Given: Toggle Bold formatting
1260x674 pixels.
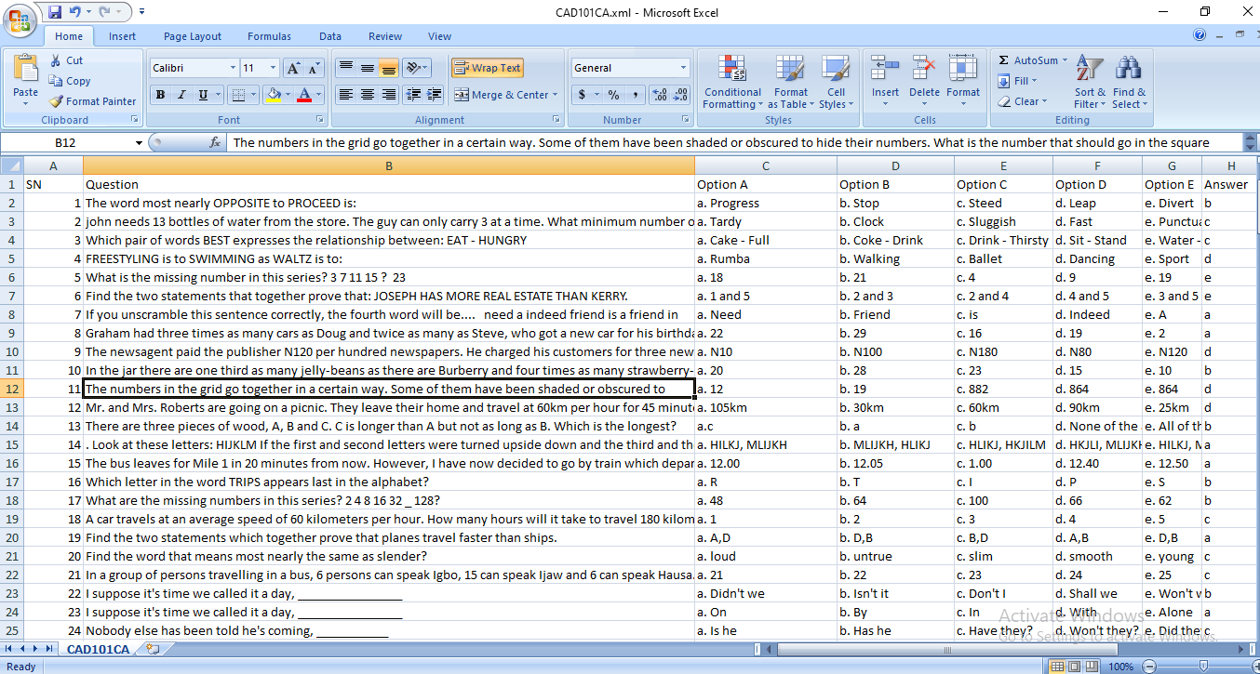Looking at the screenshot, I should (160, 95).
